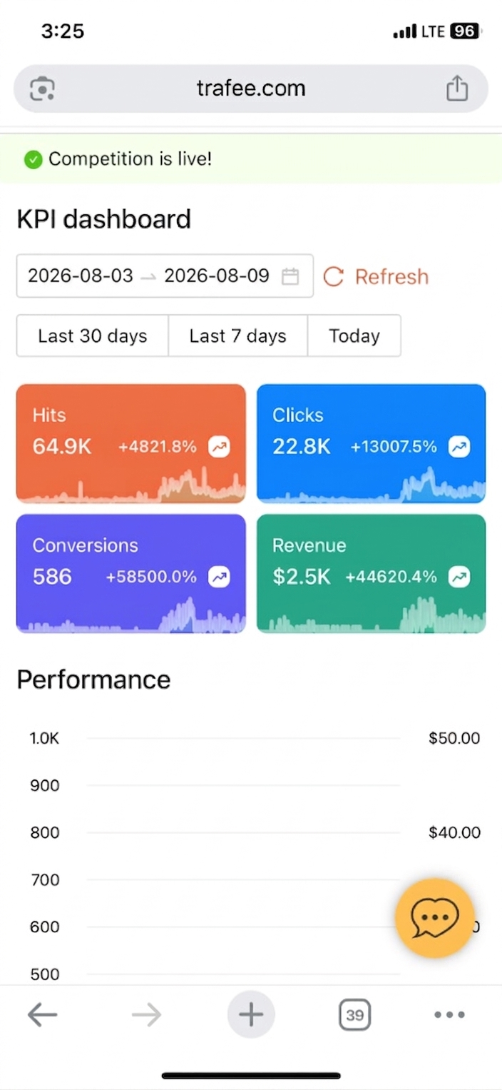Image resolution: width=502 pixels, height=1090 pixels.
Task: Select the Today range
Action: (x=354, y=335)
